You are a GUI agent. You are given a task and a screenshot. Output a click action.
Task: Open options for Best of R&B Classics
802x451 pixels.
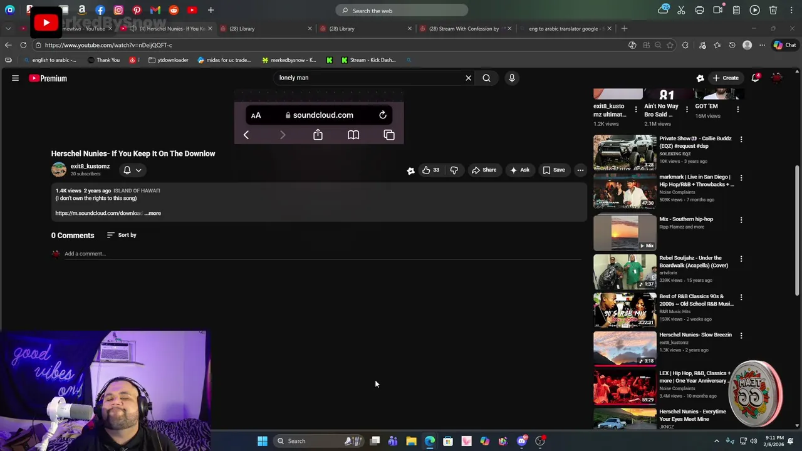click(741, 297)
